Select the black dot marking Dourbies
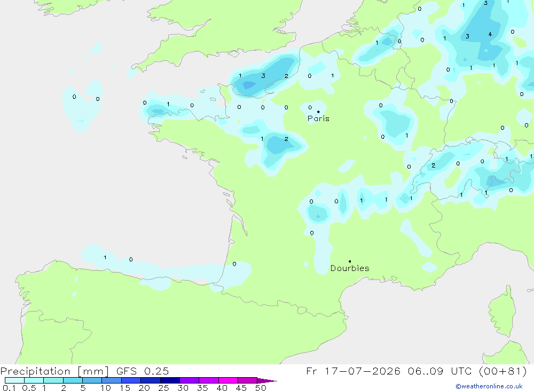 (x=350, y=261)
